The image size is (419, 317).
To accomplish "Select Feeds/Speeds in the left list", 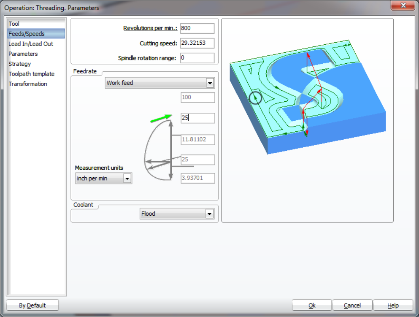I will (x=36, y=34).
